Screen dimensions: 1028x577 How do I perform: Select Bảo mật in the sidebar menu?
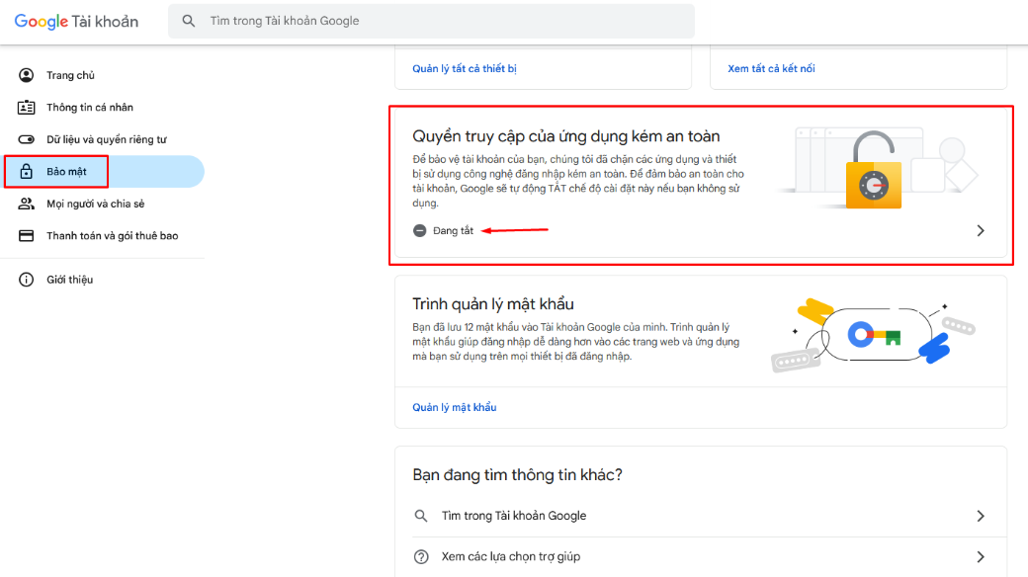[68, 171]
